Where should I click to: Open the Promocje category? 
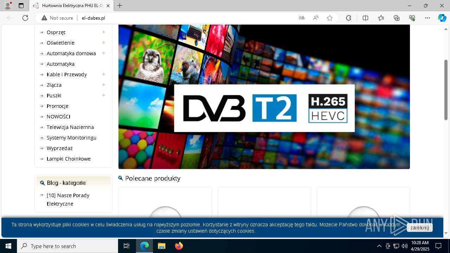tap(58, 106)
